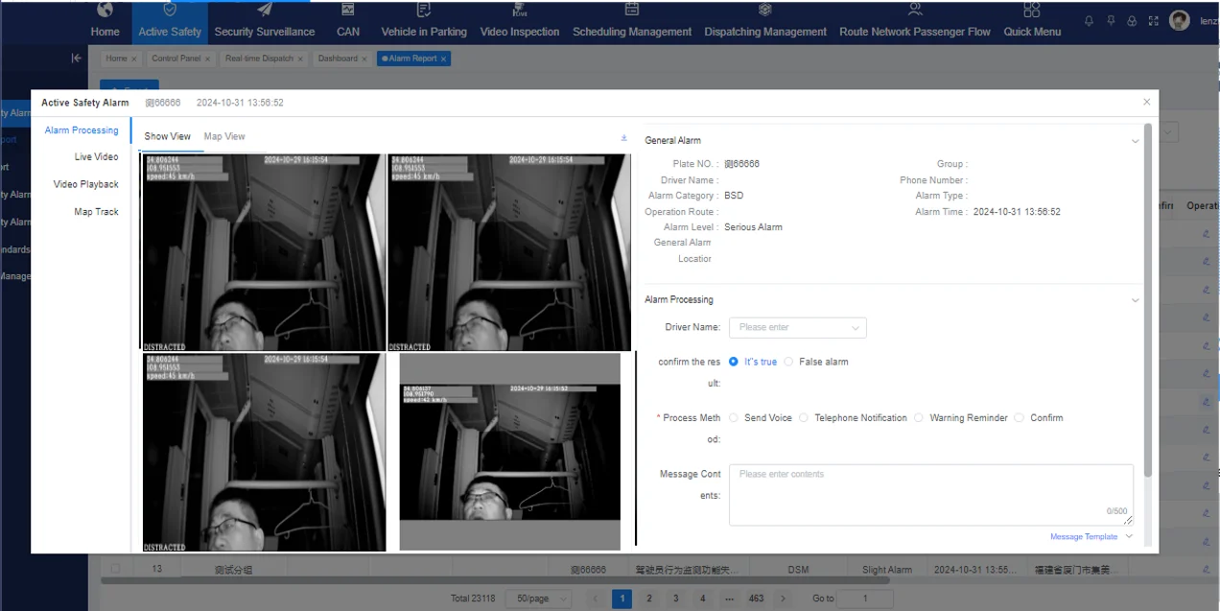Image resolution: width=1220 pixels, height=611 pixels.
Task: Toggle fullscreen mode icon
Action: (1153, 21)
